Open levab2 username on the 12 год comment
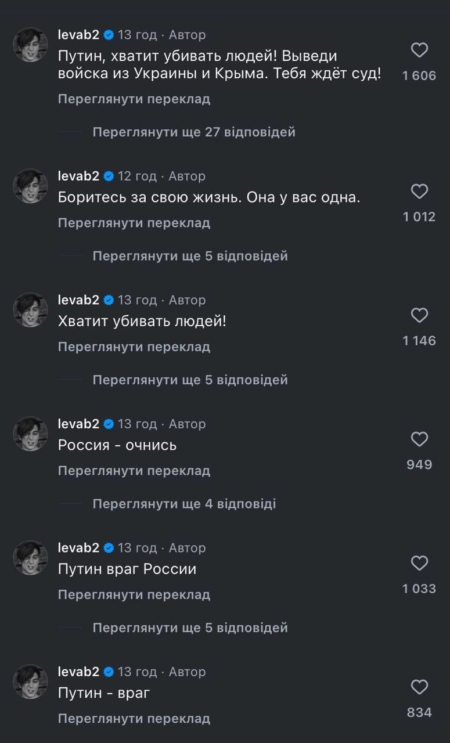The image size is (450, 743). 78,176
